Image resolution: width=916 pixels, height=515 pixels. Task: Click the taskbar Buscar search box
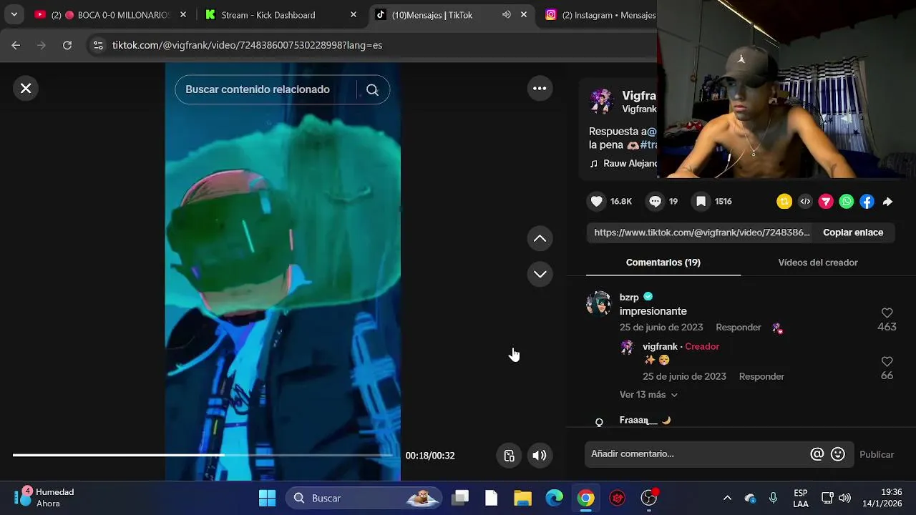tap(362, 498)
